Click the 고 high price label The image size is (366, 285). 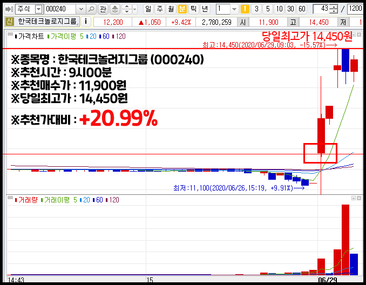pyautogui.click(x=293, y=22)
